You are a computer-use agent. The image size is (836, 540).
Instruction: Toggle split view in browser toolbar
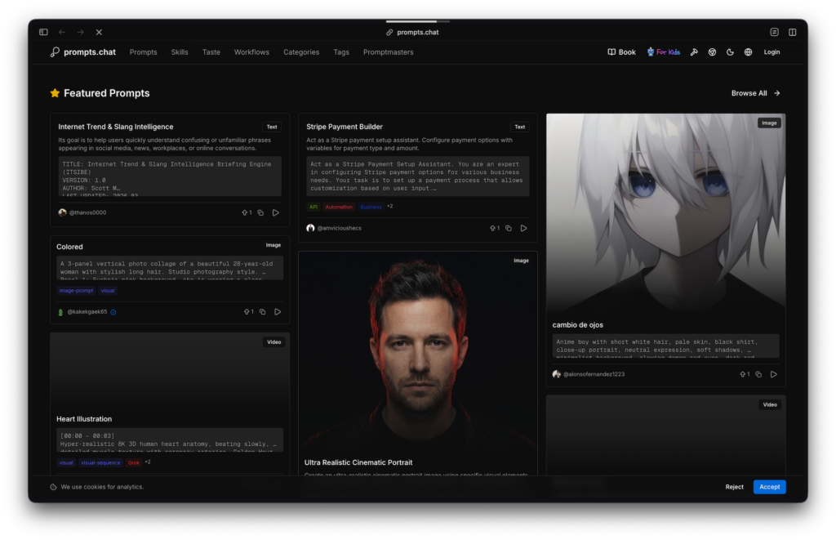(x=792, y=32)
